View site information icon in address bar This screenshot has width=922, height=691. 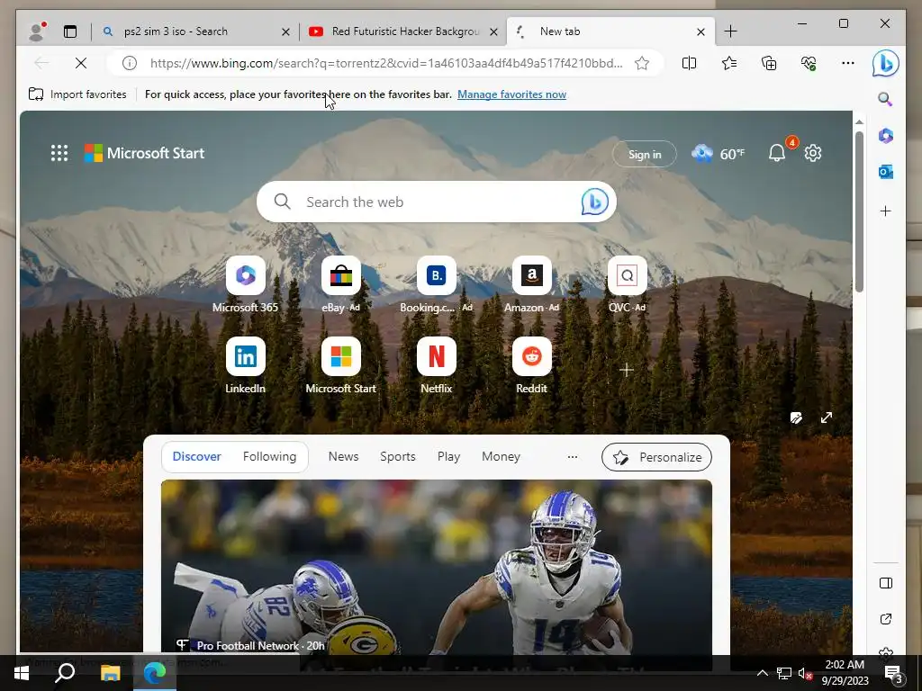[130, 63]
